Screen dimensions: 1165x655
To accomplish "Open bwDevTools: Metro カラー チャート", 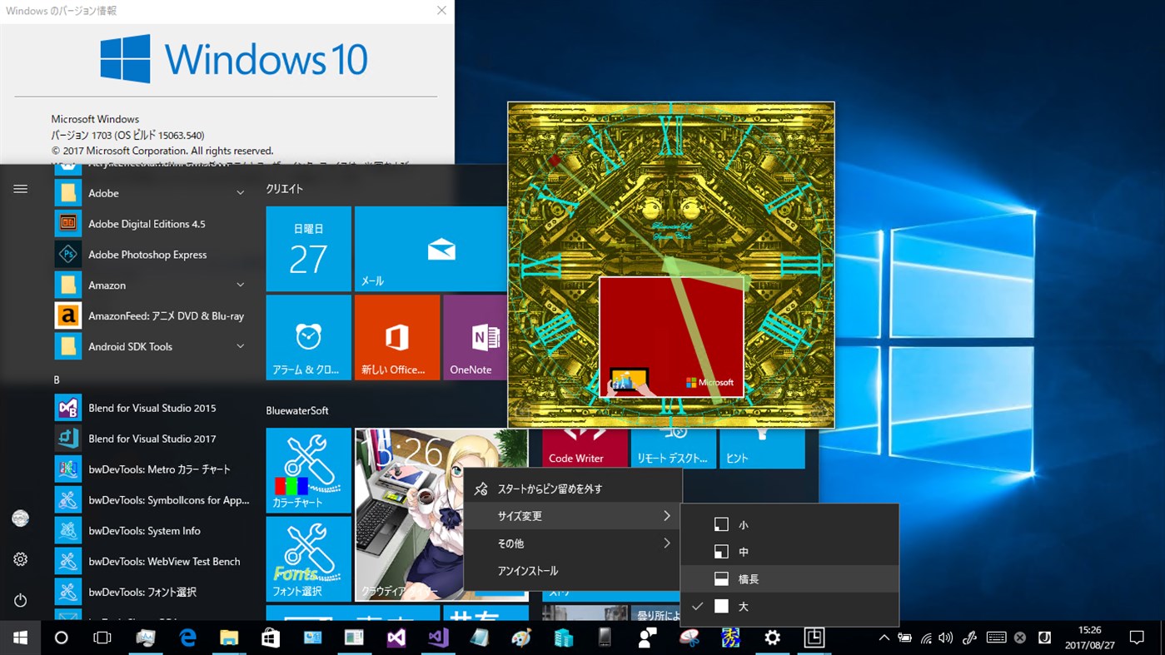I will pos(152,469).
